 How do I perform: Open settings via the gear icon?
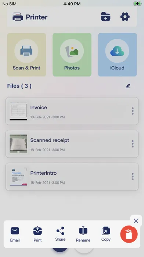click(125, 17)
